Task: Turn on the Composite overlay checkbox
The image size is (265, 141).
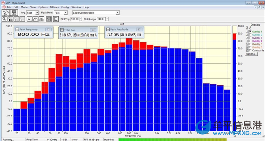Action: click(x=250, y=50)
